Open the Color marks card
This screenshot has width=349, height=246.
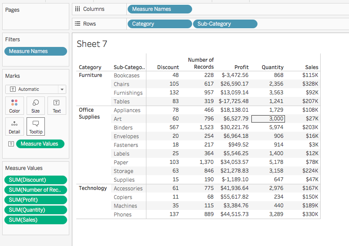[14, 106]
